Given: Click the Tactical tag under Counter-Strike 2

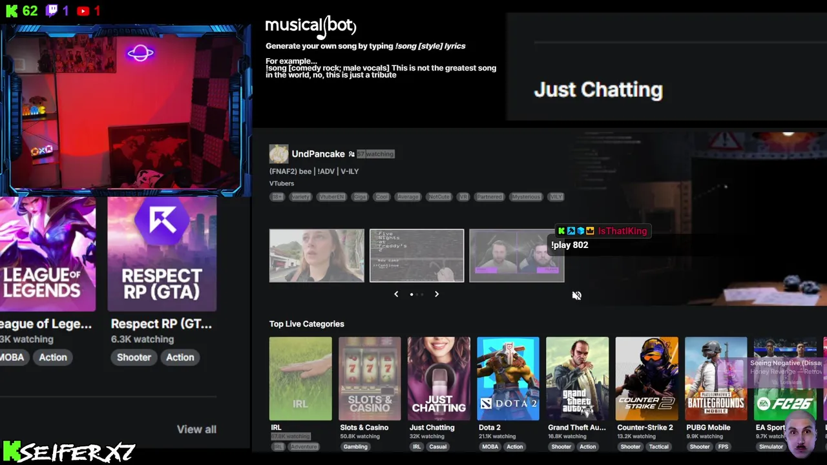Looking at the screenshot, I should (659, 447).
